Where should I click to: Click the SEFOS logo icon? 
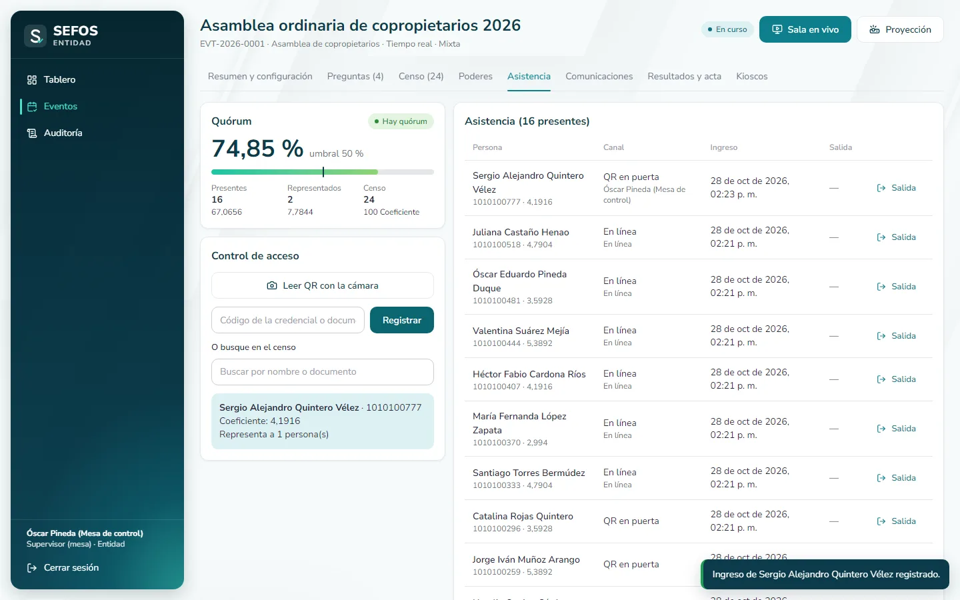click(35, 35)
